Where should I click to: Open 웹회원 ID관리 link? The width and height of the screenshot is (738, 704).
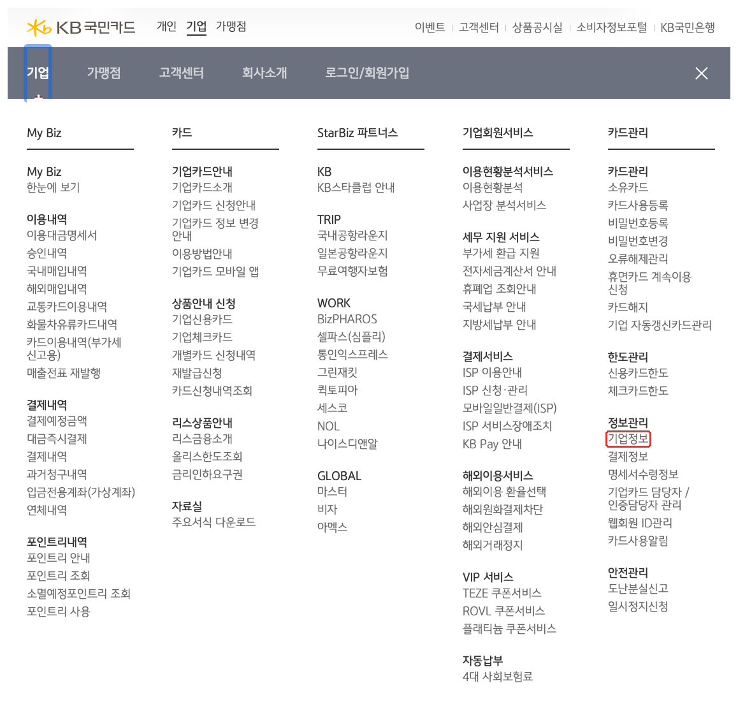point(640,523)
